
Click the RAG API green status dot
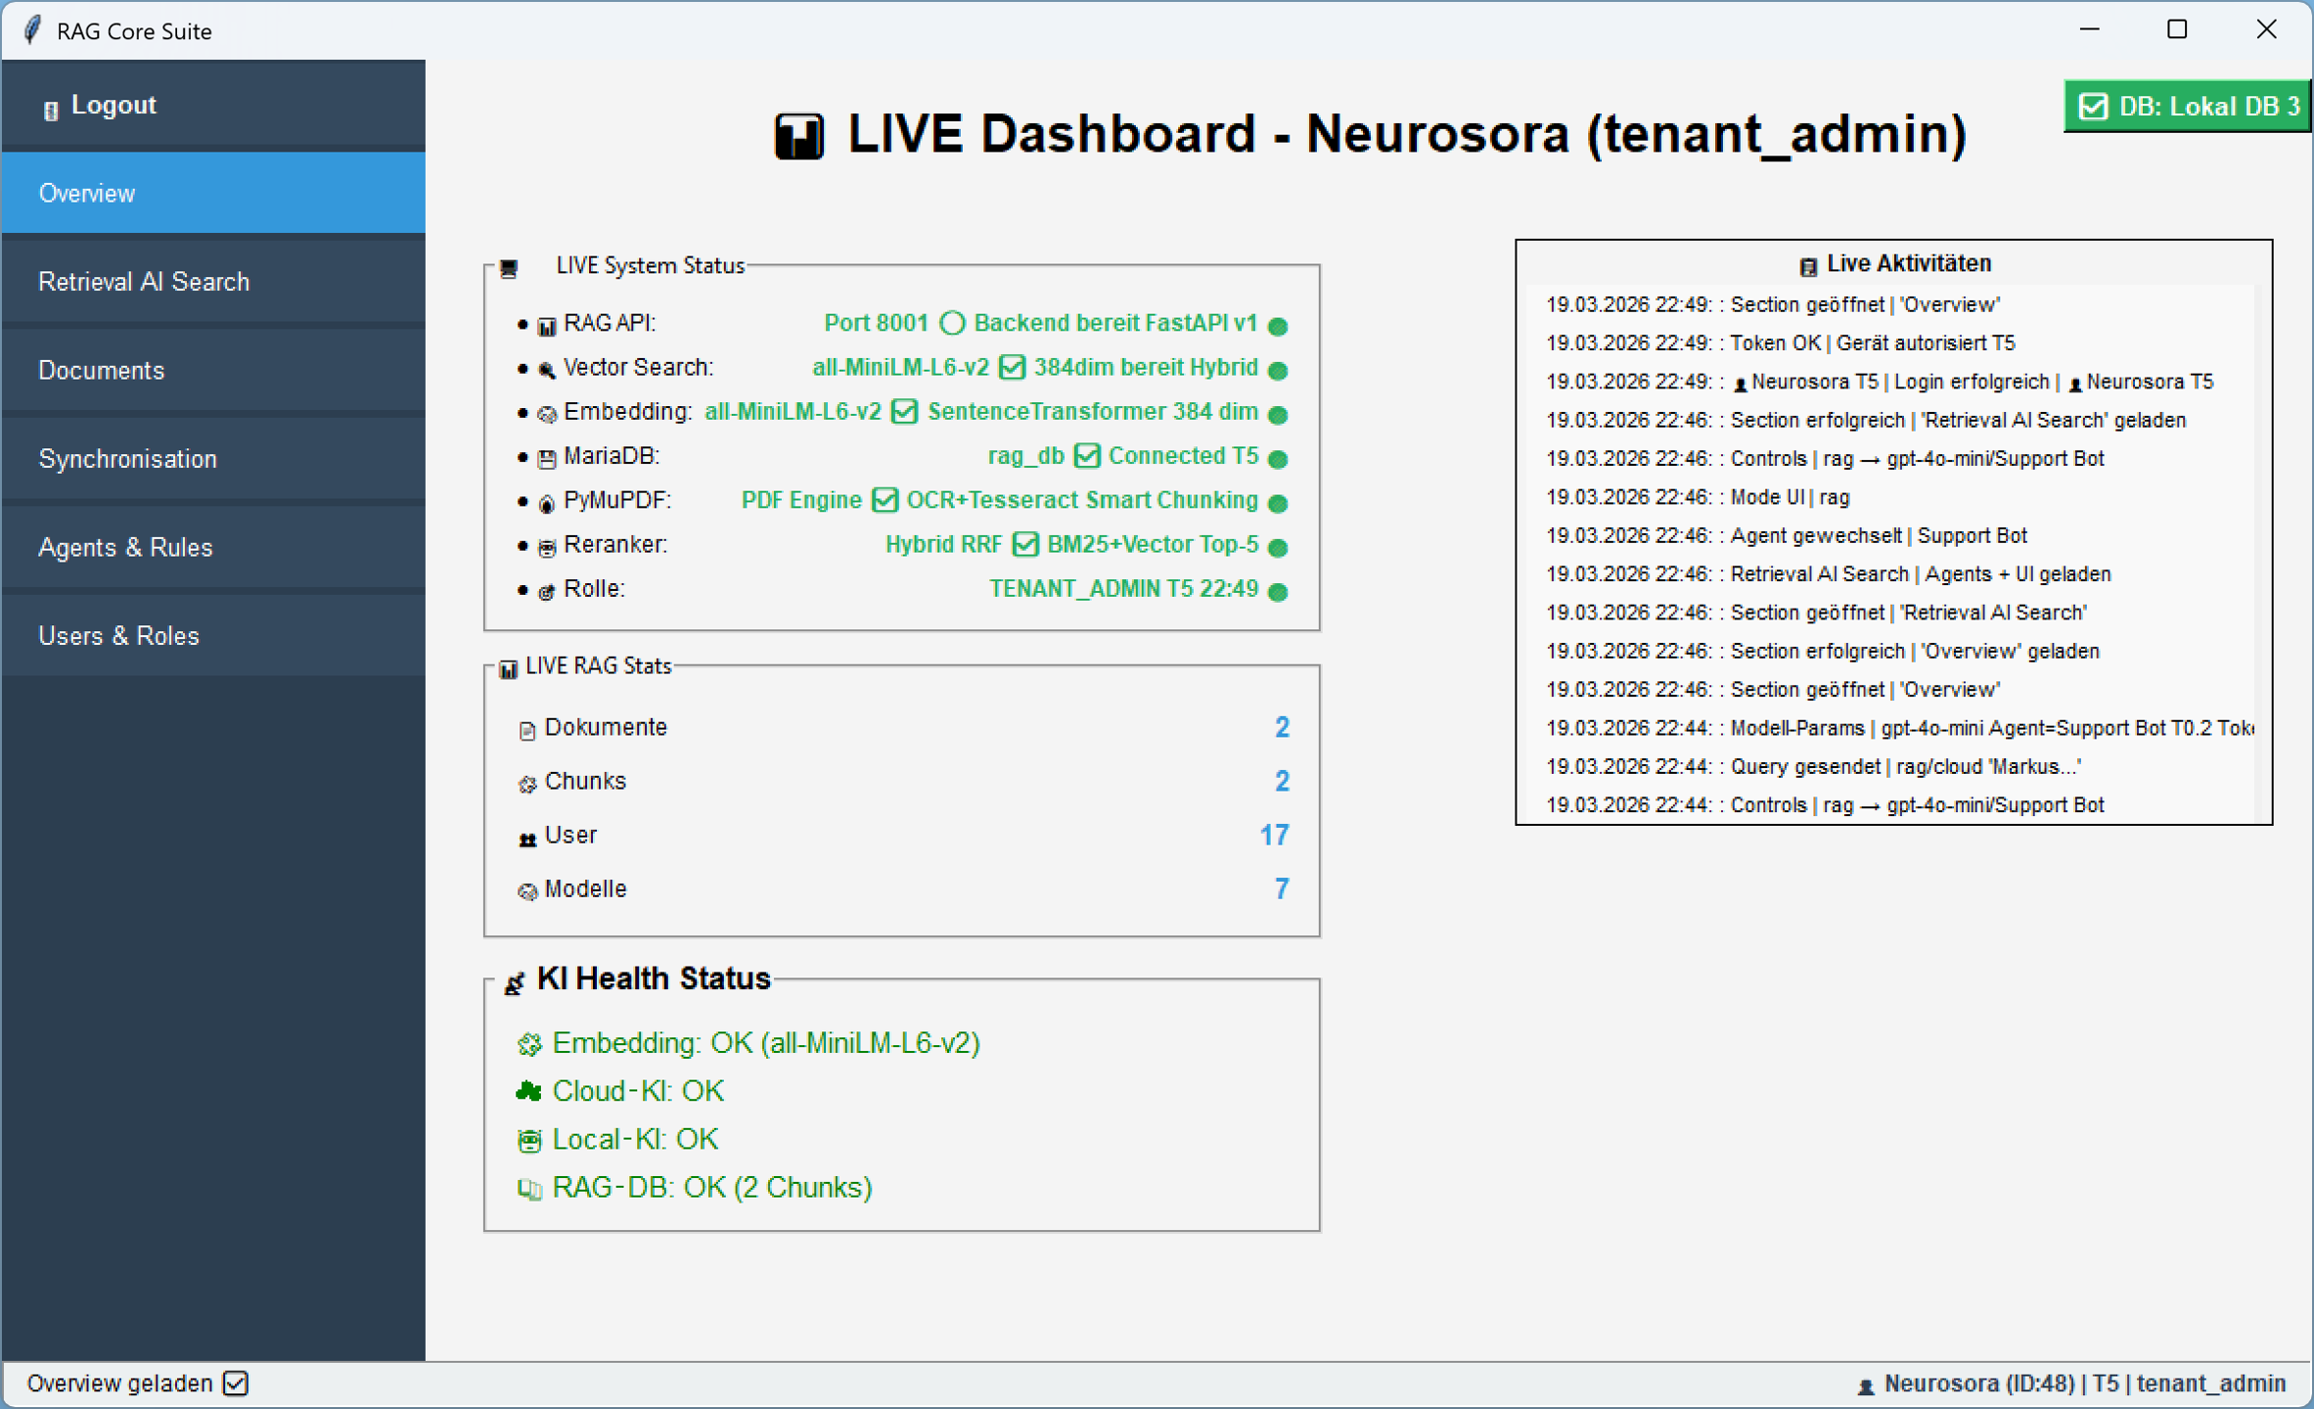click(1278, 326)
